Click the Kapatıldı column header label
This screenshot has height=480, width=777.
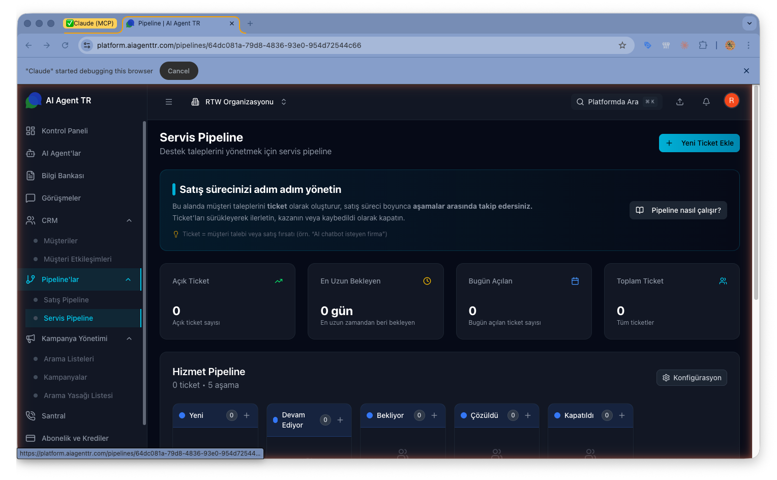click(579, 415)
